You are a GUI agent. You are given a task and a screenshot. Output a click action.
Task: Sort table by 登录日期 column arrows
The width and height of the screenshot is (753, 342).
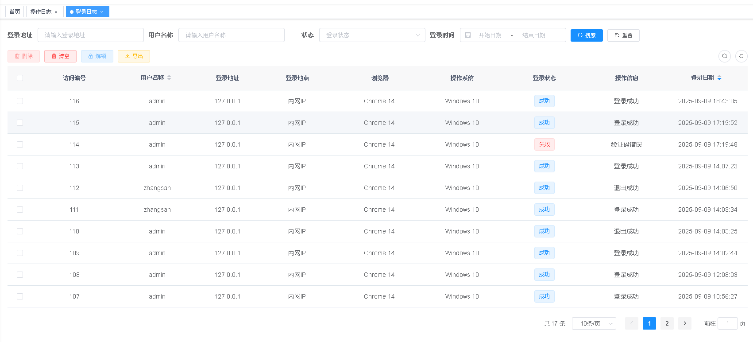click(x=719, y=78)
